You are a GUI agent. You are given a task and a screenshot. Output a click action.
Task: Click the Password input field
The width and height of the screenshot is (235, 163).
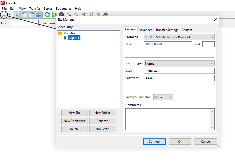coord(179,78)
